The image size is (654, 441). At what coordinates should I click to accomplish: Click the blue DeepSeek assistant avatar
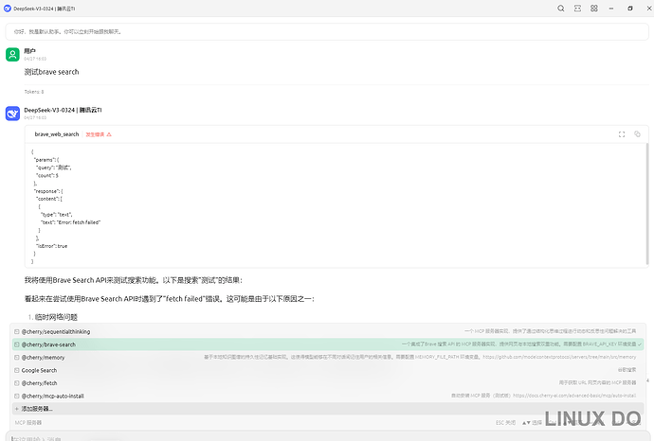[12, 114]
